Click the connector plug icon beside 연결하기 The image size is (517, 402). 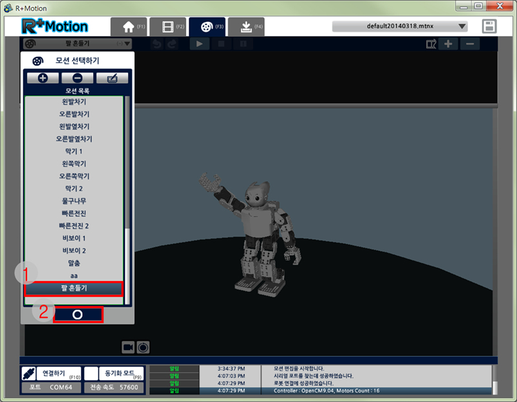coord(28,374)
